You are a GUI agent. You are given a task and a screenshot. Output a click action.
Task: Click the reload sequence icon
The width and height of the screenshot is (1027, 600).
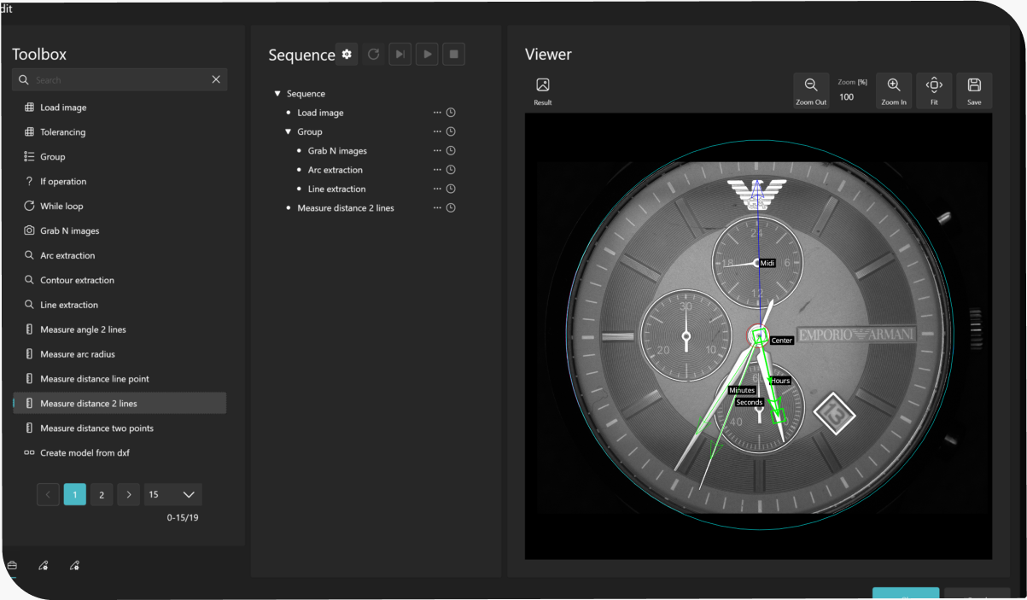coord(373,55)
